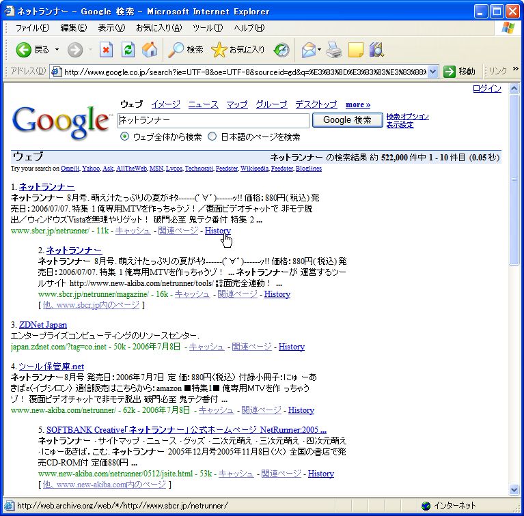Click the Google search text field
Viewport: 524px width, 516px height.
click(214, 120)
